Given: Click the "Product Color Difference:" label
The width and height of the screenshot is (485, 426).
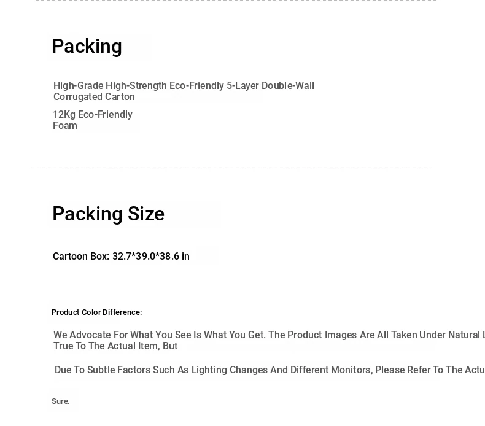Looking at the screenshot, I should click(97, 312).
